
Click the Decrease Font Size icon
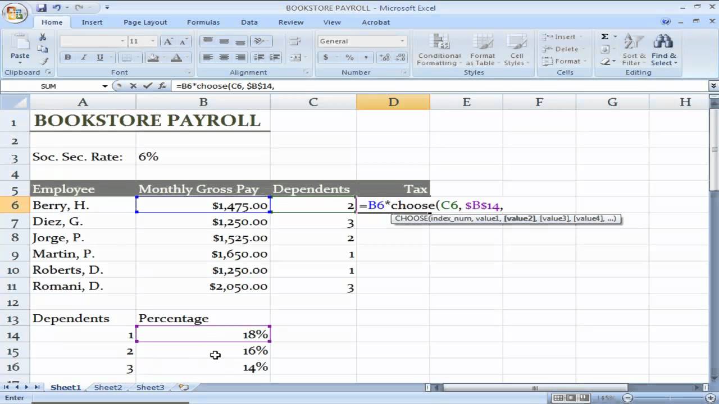click(x=184, y=41)
